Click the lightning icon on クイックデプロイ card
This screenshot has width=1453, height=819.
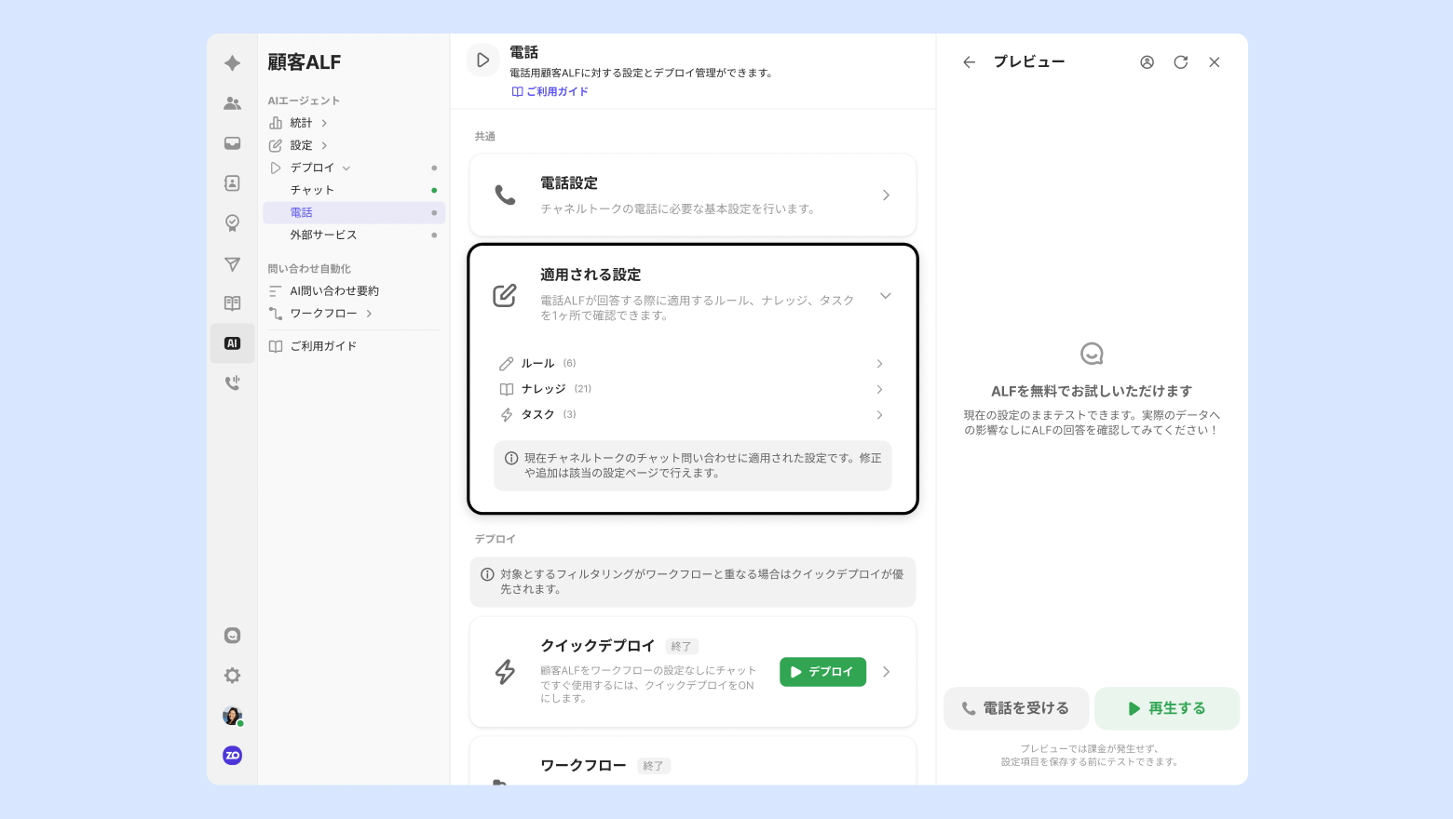[x=505, y=672]
